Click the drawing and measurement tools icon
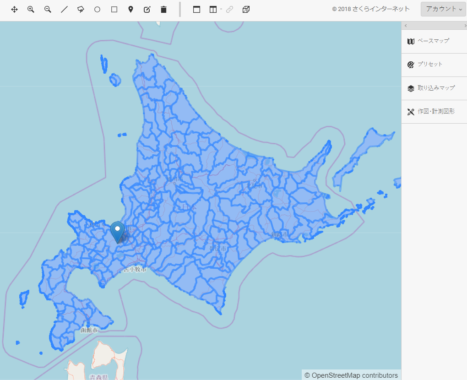 click(411, 112)
